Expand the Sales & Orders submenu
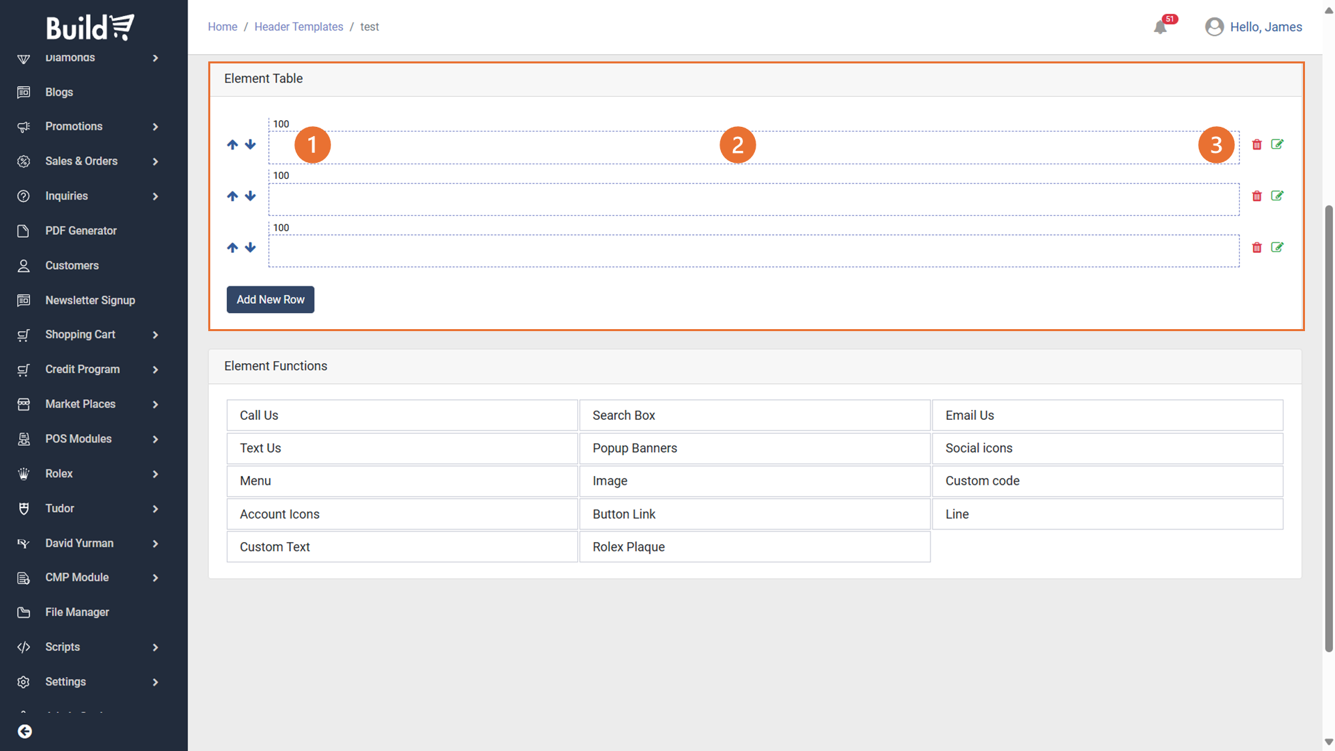Screen dimensions: 1335x751 pos(155,162)
